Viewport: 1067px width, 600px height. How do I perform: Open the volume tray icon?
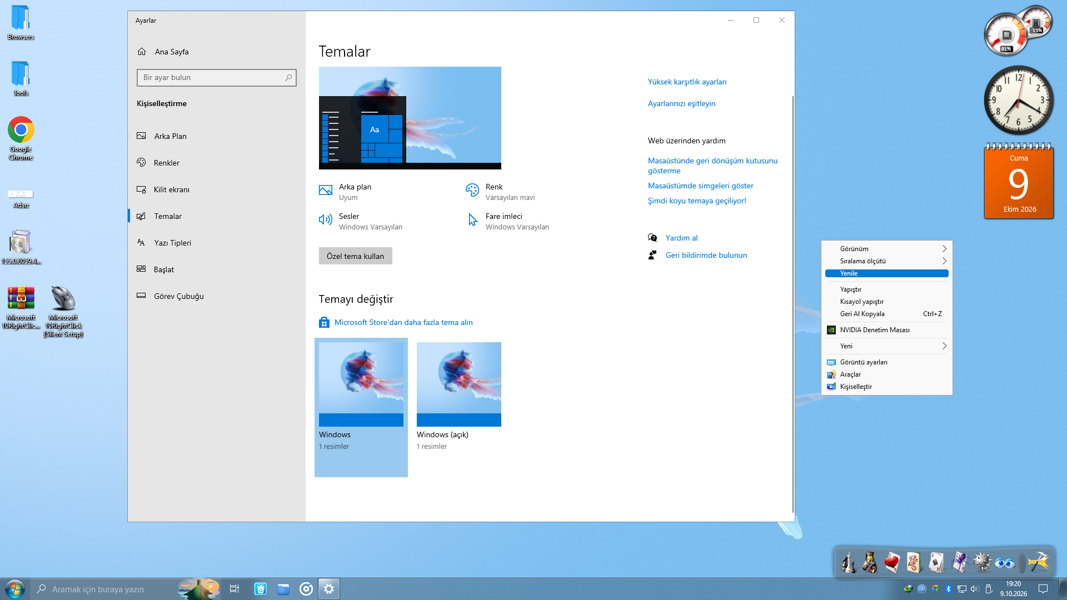(x=975, y=589)
